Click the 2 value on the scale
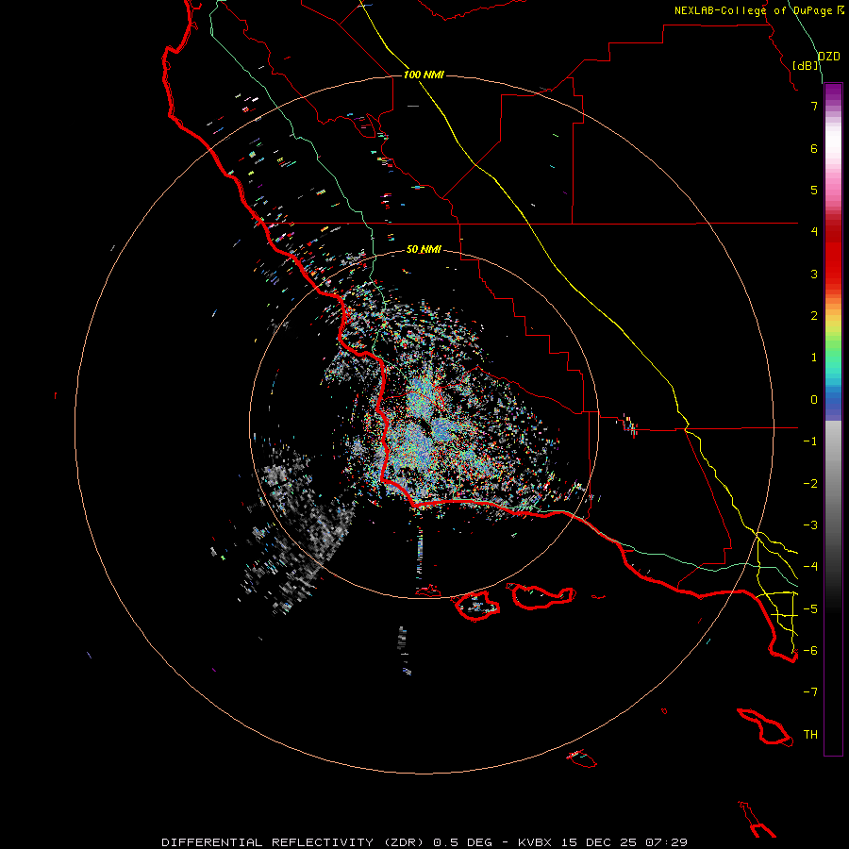Viewport: 849px width, 849px height. [814, 316]
